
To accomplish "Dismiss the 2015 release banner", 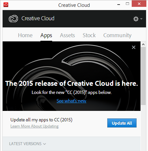I will (134, 47).
